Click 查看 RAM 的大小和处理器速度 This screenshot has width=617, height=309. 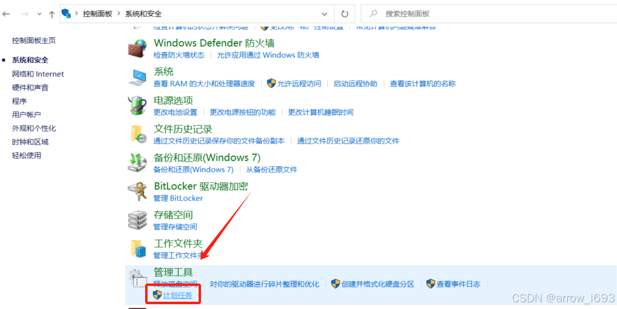pos(204,84)
